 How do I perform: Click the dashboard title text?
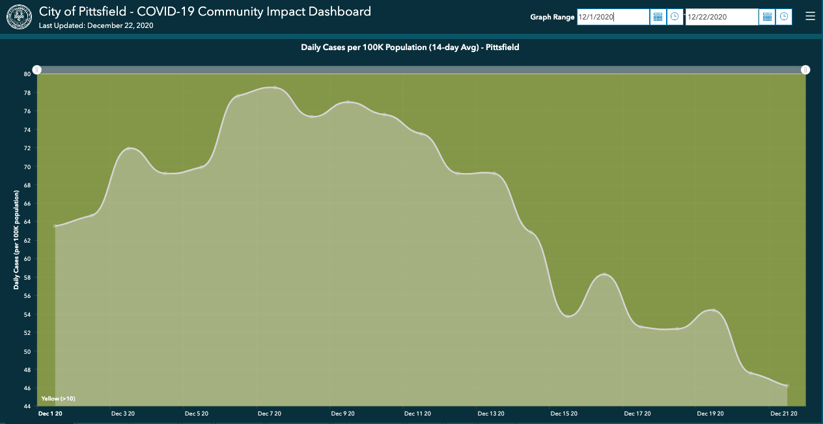point(205,11)
